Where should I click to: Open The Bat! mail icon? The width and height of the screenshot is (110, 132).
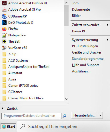pyautogui.click(x=4, y=42)
